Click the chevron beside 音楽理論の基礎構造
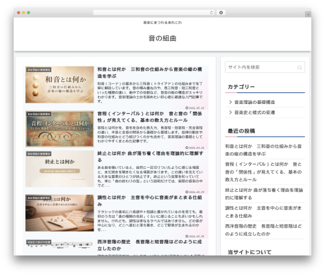This screenshot has width=325, height=275. (x=231, y=102)
